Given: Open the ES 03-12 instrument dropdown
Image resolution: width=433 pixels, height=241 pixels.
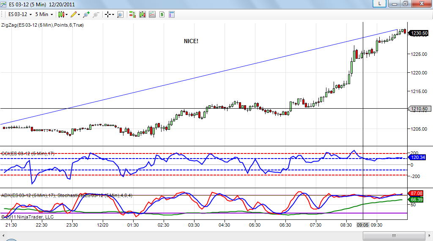Looking at the screenshot, I should point(20,14).
